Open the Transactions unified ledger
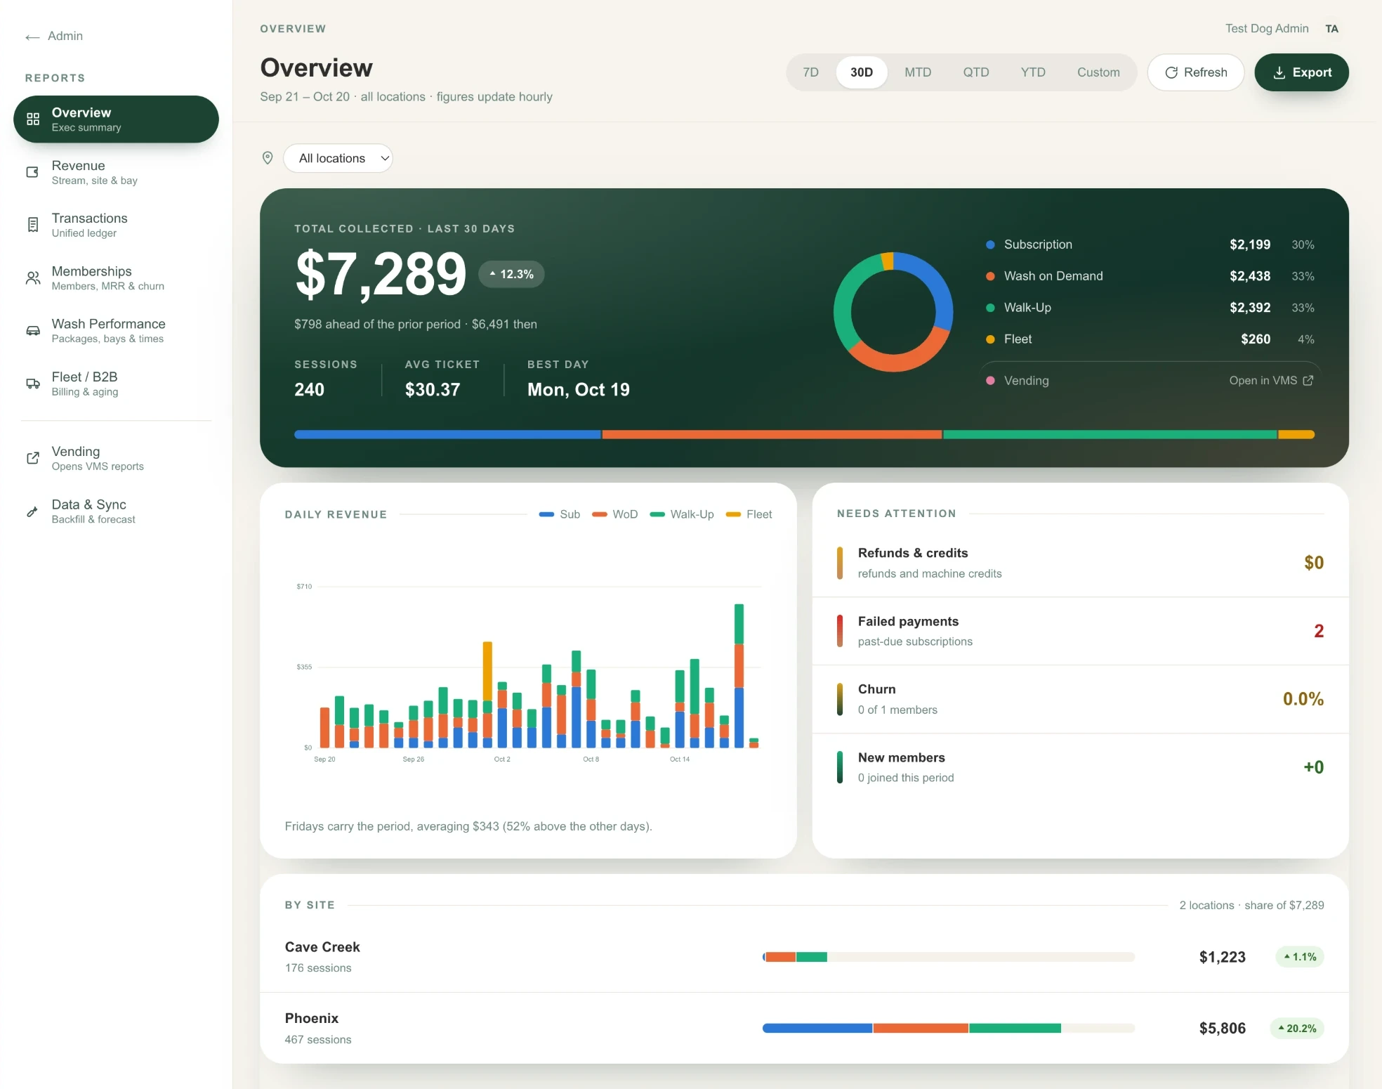The width and height of the screenshot is (1382, 1089). (x=116, y=225)
